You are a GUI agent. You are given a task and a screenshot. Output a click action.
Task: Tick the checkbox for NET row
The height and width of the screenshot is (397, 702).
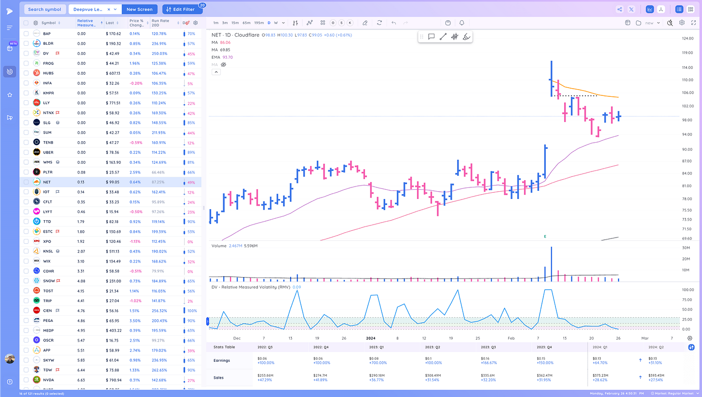tap(26, 182)
